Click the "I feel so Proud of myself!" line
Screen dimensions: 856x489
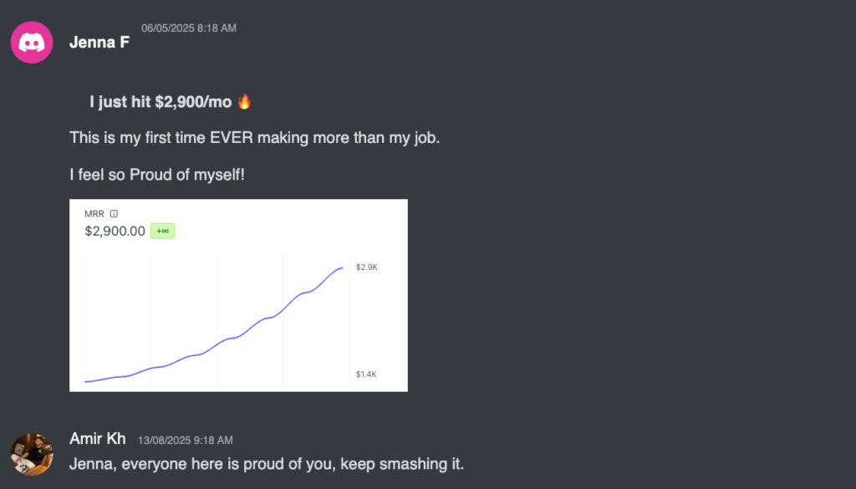[157, 175]
